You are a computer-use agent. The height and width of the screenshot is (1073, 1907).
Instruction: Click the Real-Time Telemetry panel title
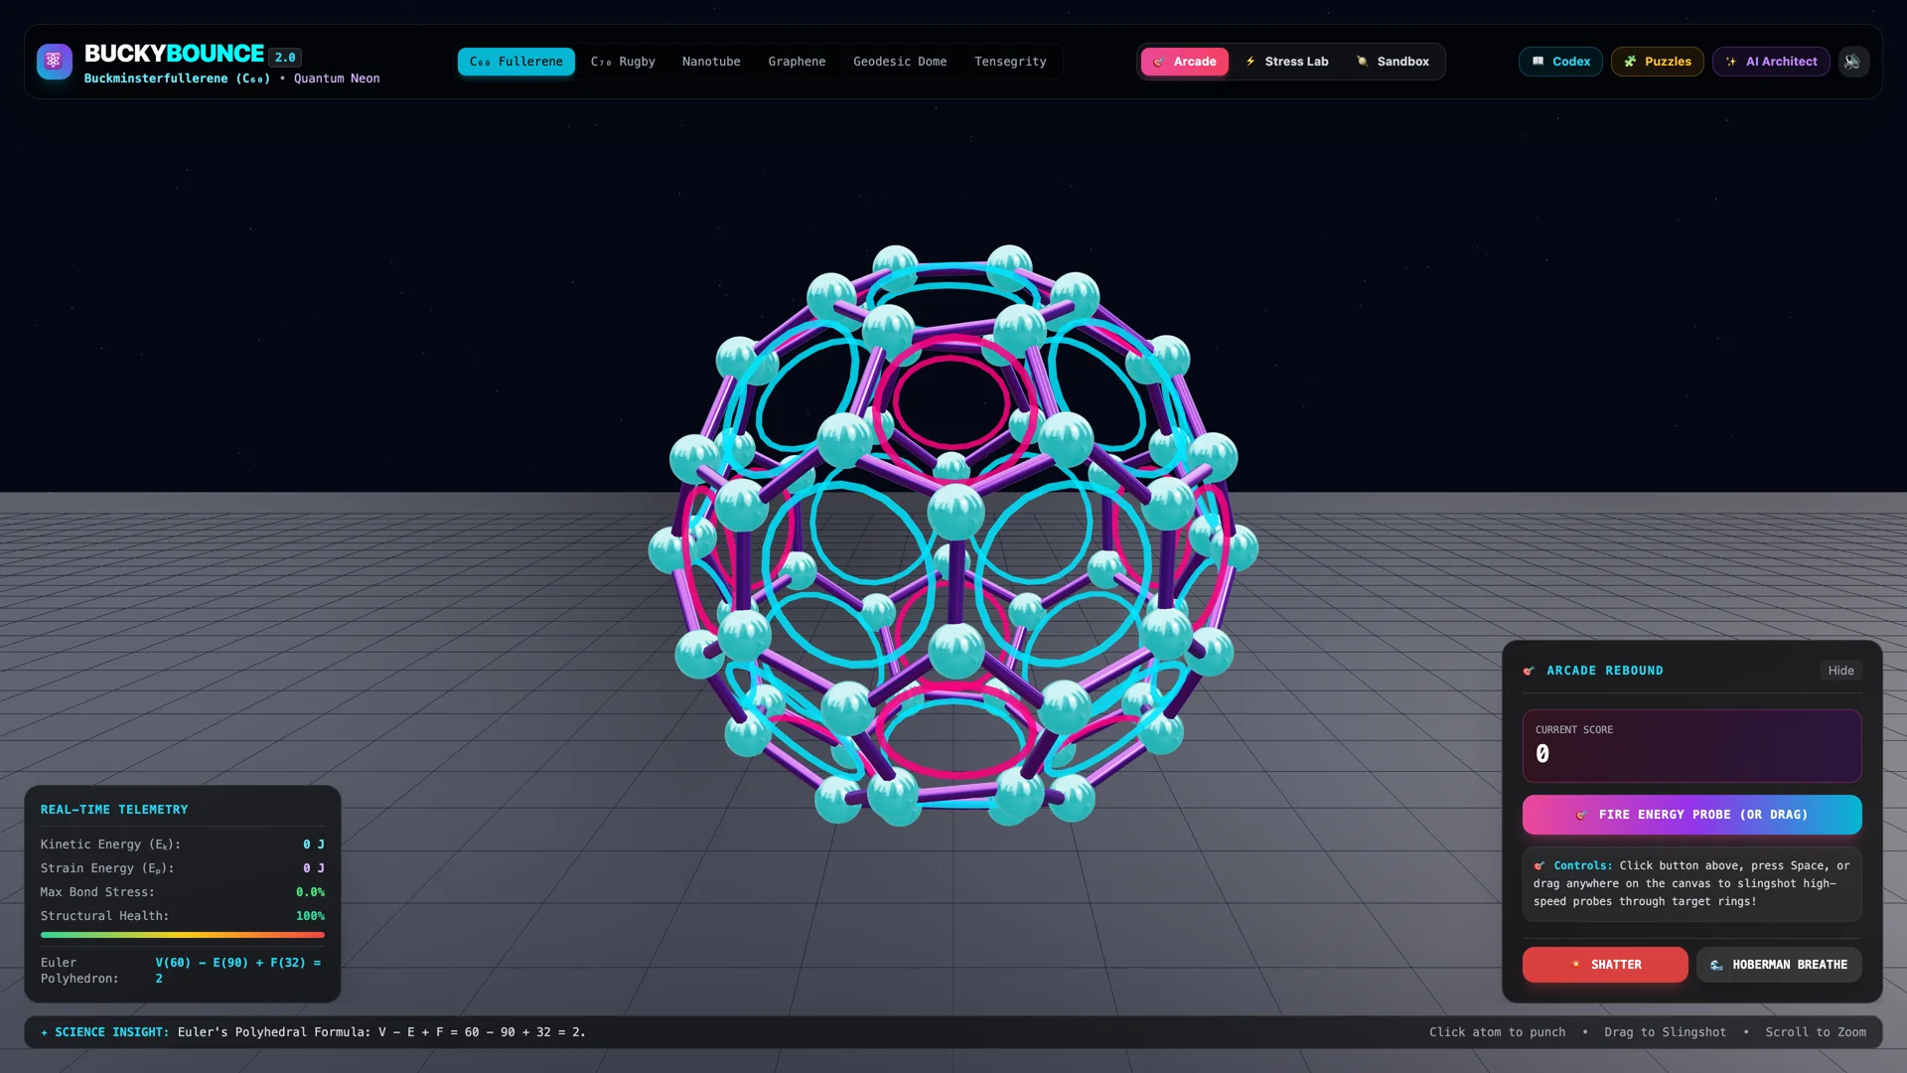[114, 810]
